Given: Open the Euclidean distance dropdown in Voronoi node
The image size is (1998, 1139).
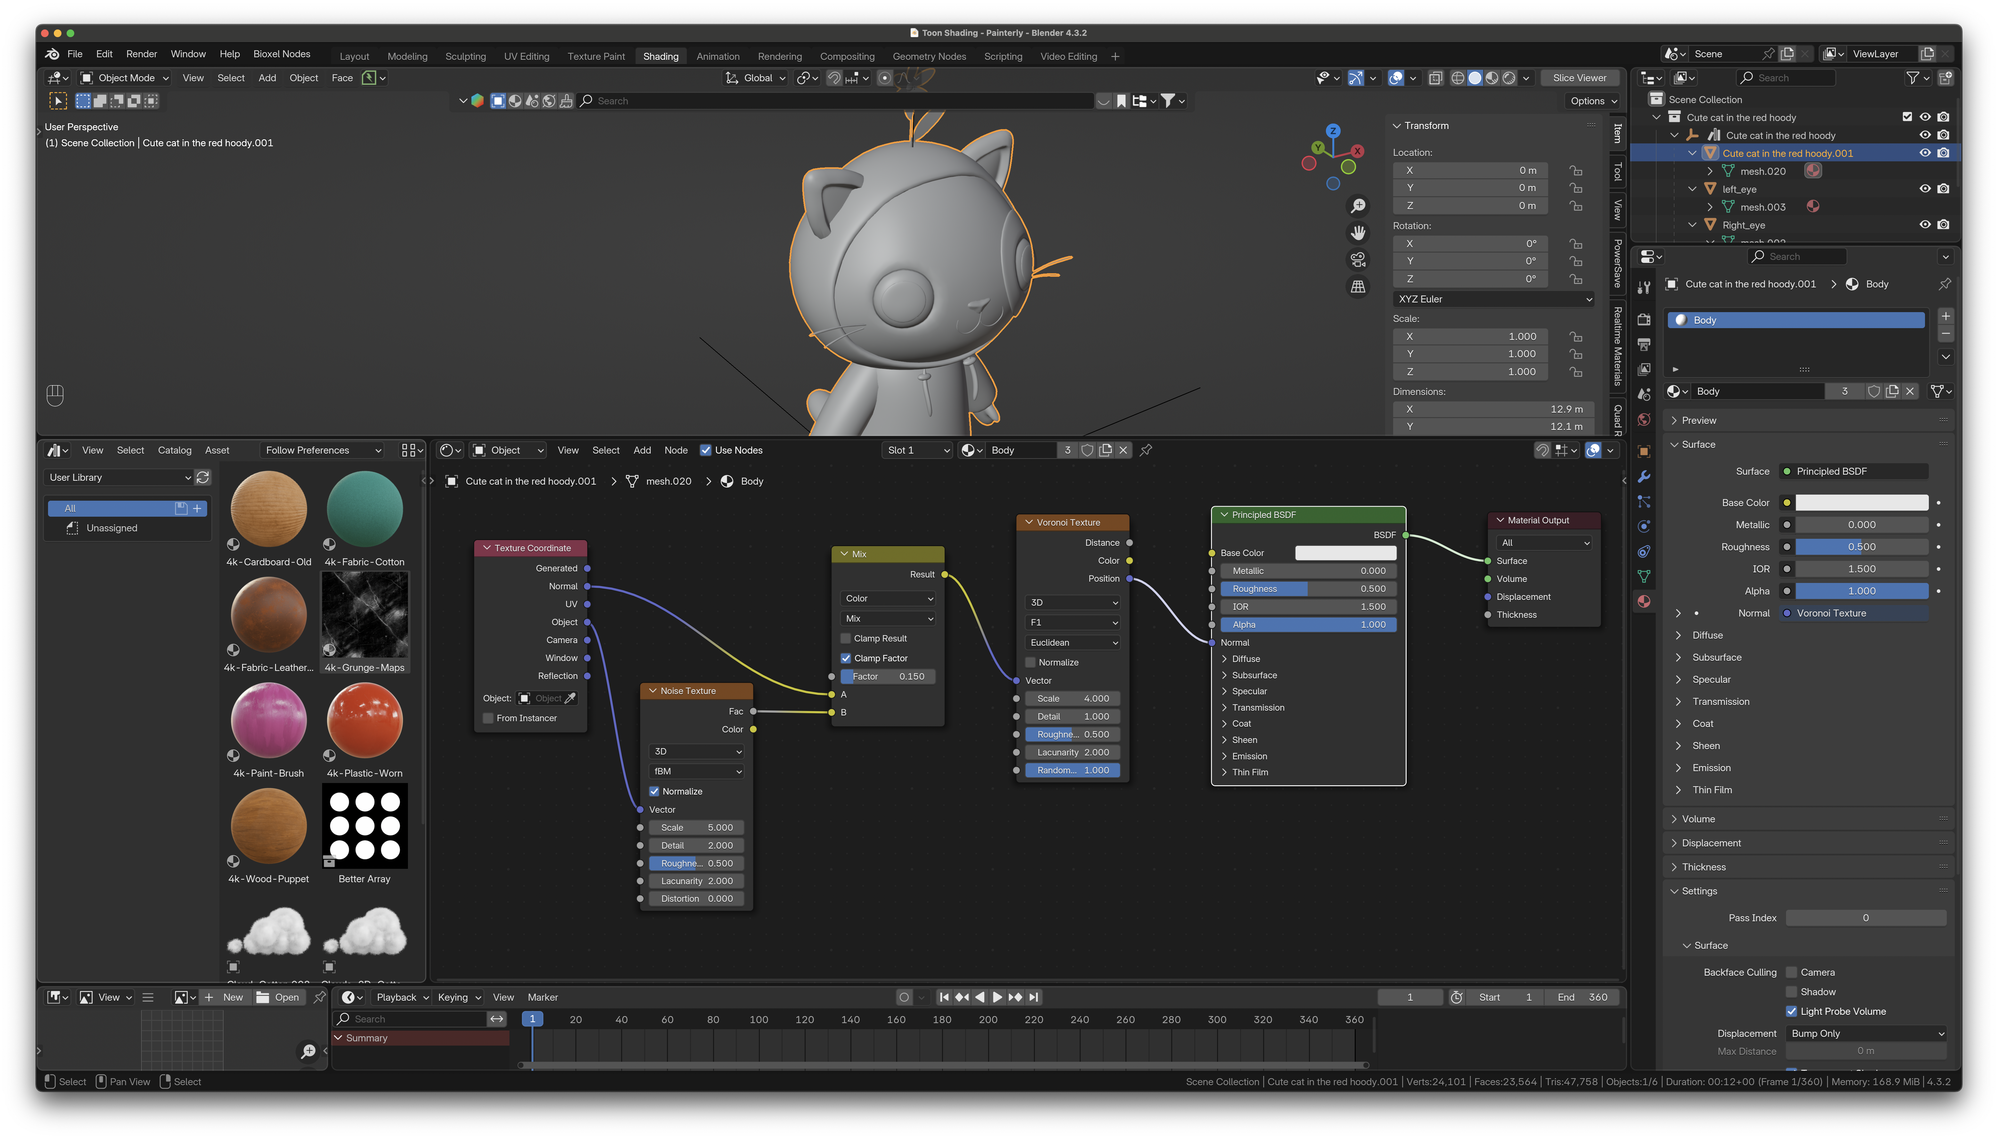Looking at the screenshot, I should [x=1073, y=643].
